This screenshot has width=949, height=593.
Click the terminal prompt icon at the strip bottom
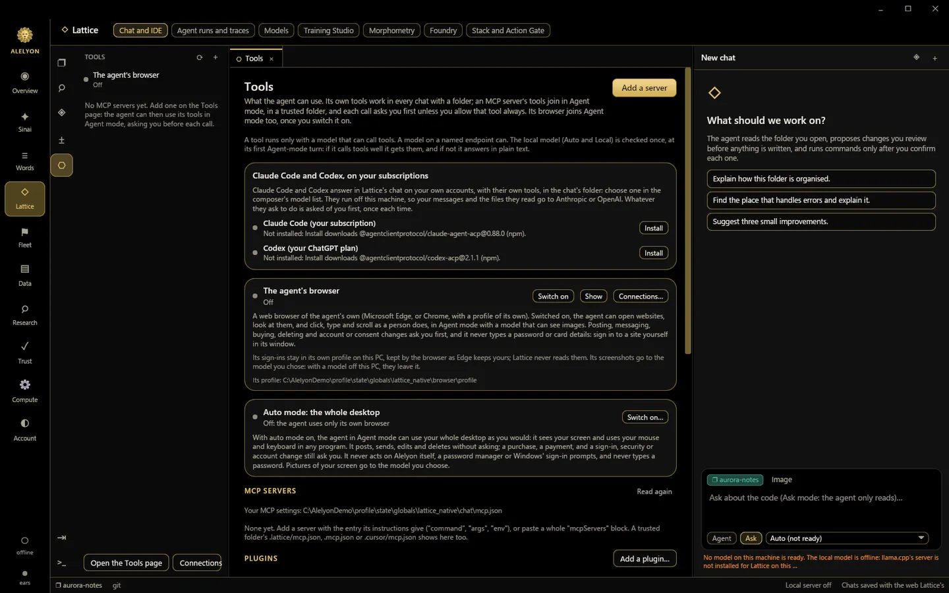(61, 563)
